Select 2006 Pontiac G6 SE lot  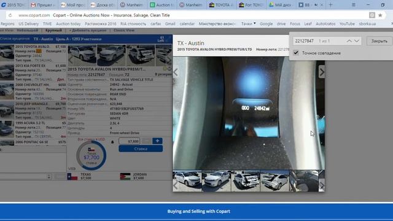tap(33, 142)
